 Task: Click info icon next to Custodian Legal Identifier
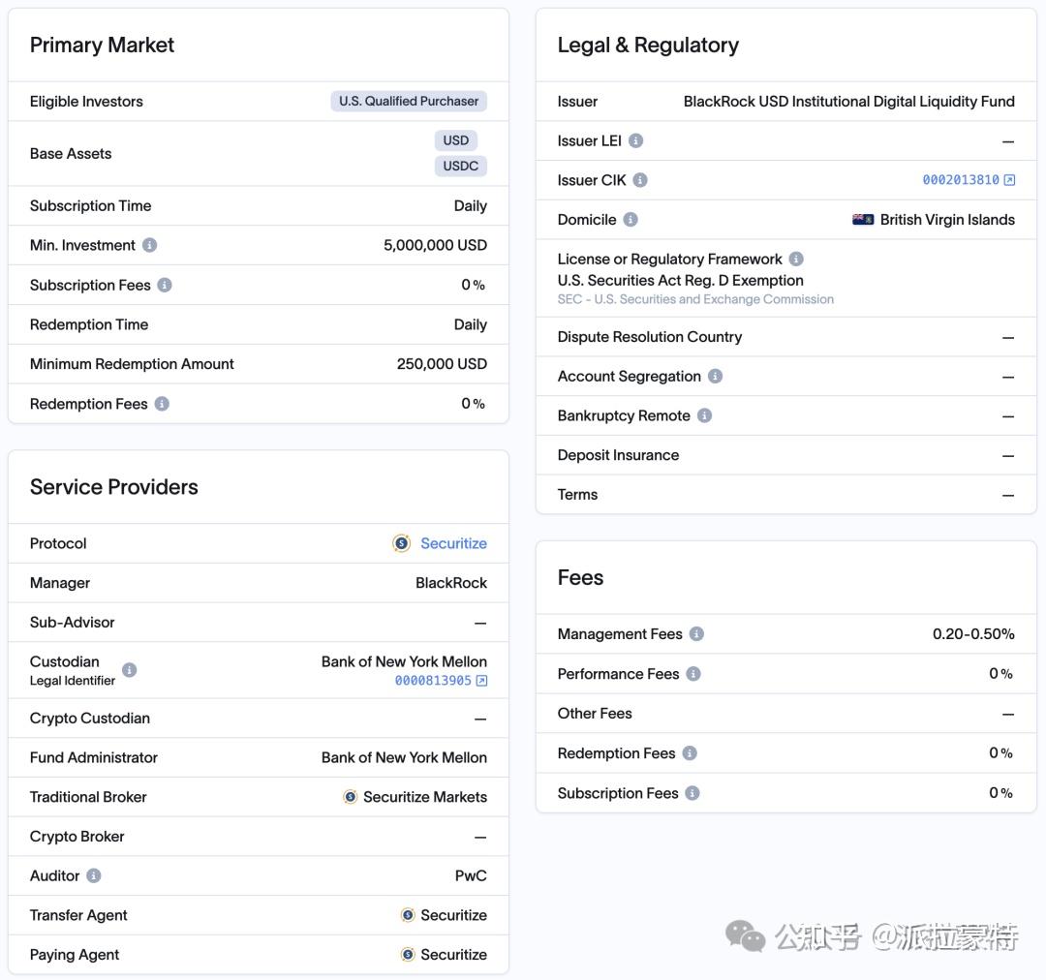129,670
